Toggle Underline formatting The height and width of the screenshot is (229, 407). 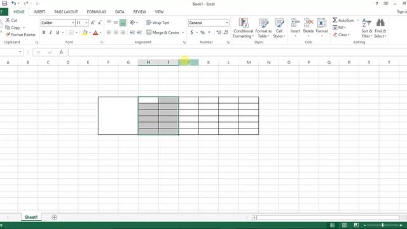click(58, 32)
